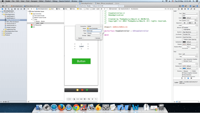Enable User Interaction Enabled checkbox
Screen dimensions: 200x113
183,59
